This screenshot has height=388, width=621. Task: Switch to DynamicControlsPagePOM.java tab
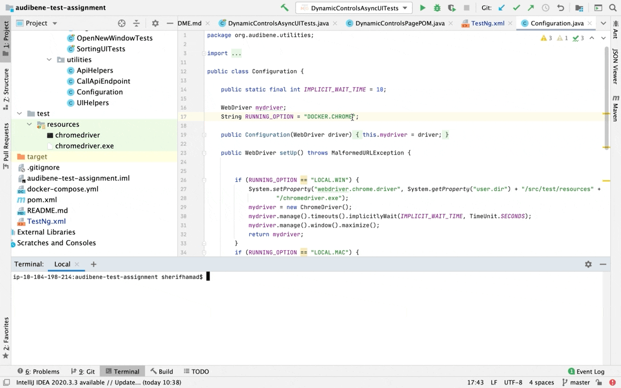[399, 23]
